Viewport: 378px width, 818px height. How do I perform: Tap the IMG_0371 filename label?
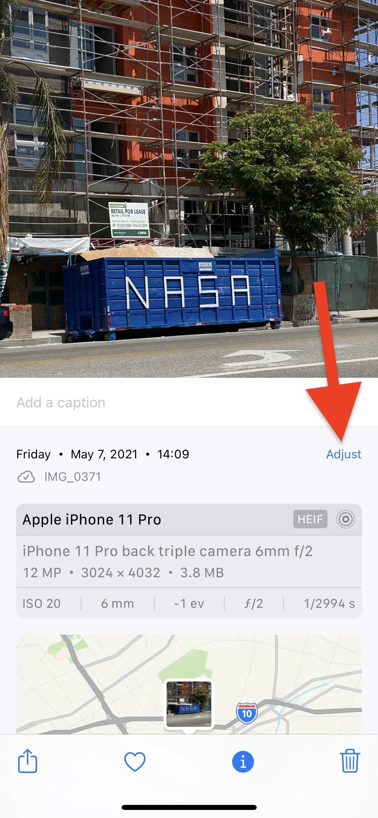[x=73, y=477]
